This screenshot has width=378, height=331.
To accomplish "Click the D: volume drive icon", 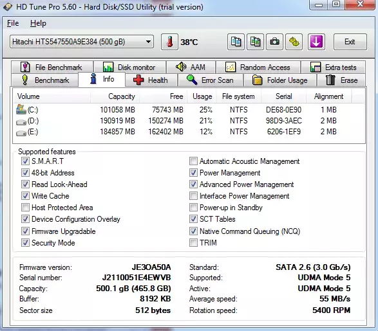I will 21,122.
